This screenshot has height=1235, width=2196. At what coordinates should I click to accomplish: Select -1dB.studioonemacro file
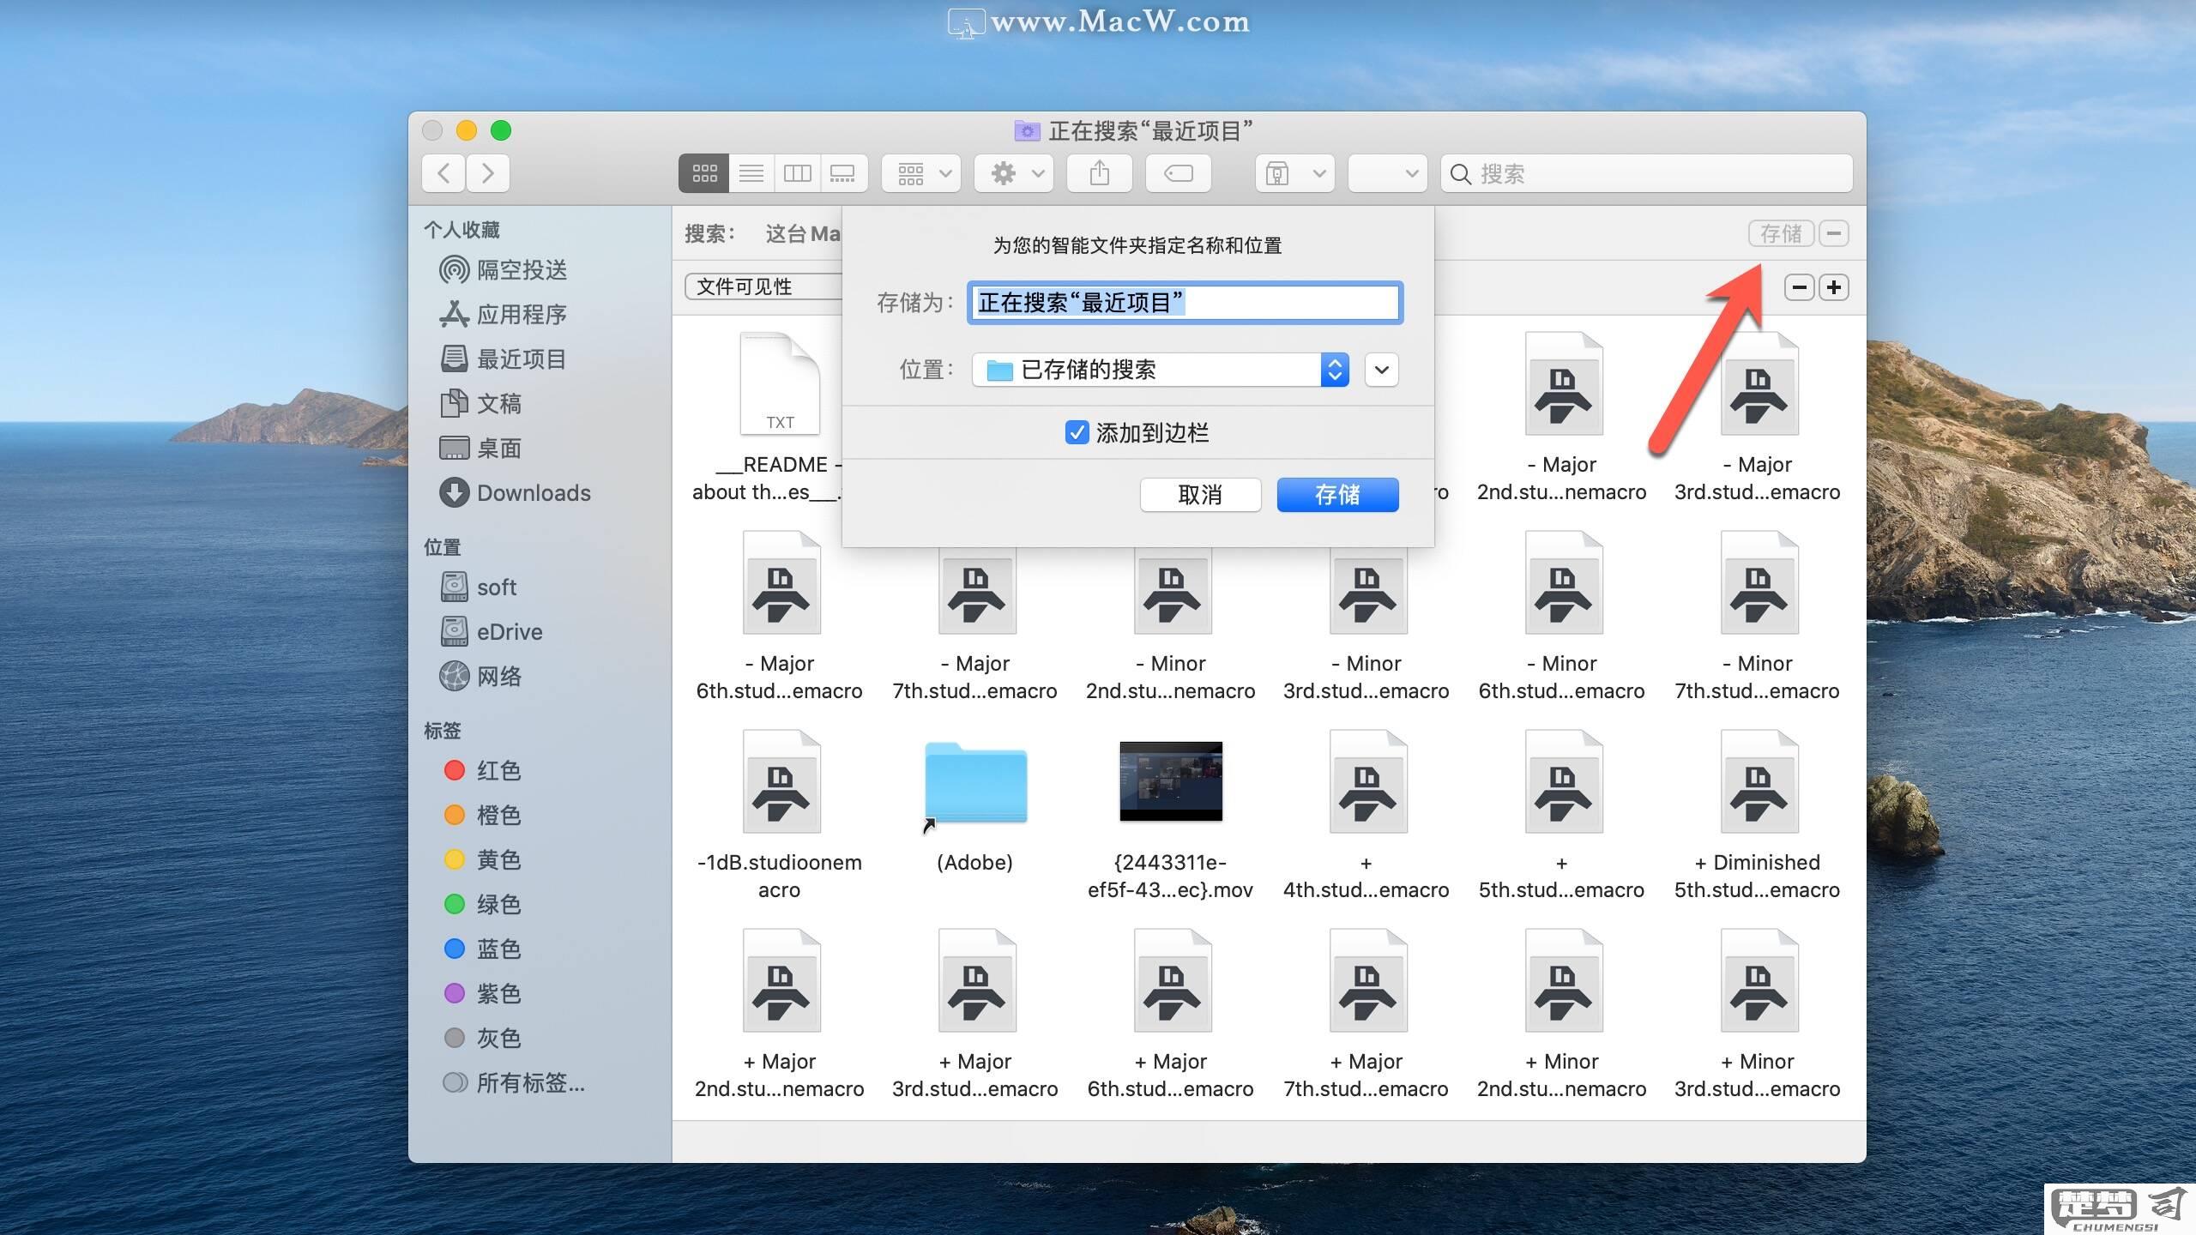[780, 781]
